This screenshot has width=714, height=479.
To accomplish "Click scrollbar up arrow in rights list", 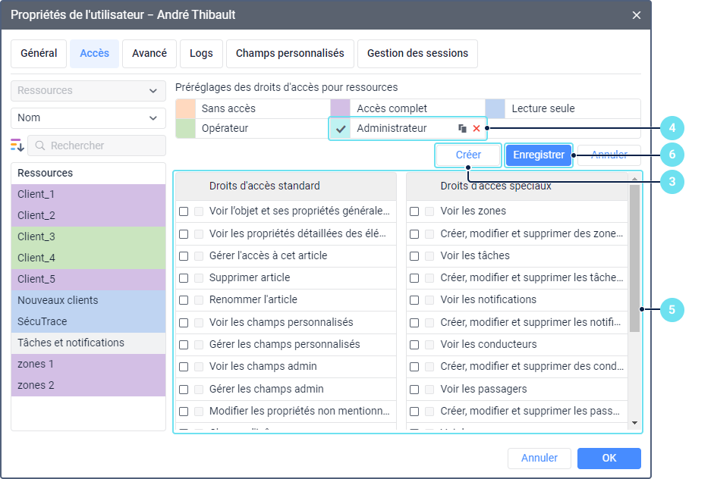I will tap(635, 179).
